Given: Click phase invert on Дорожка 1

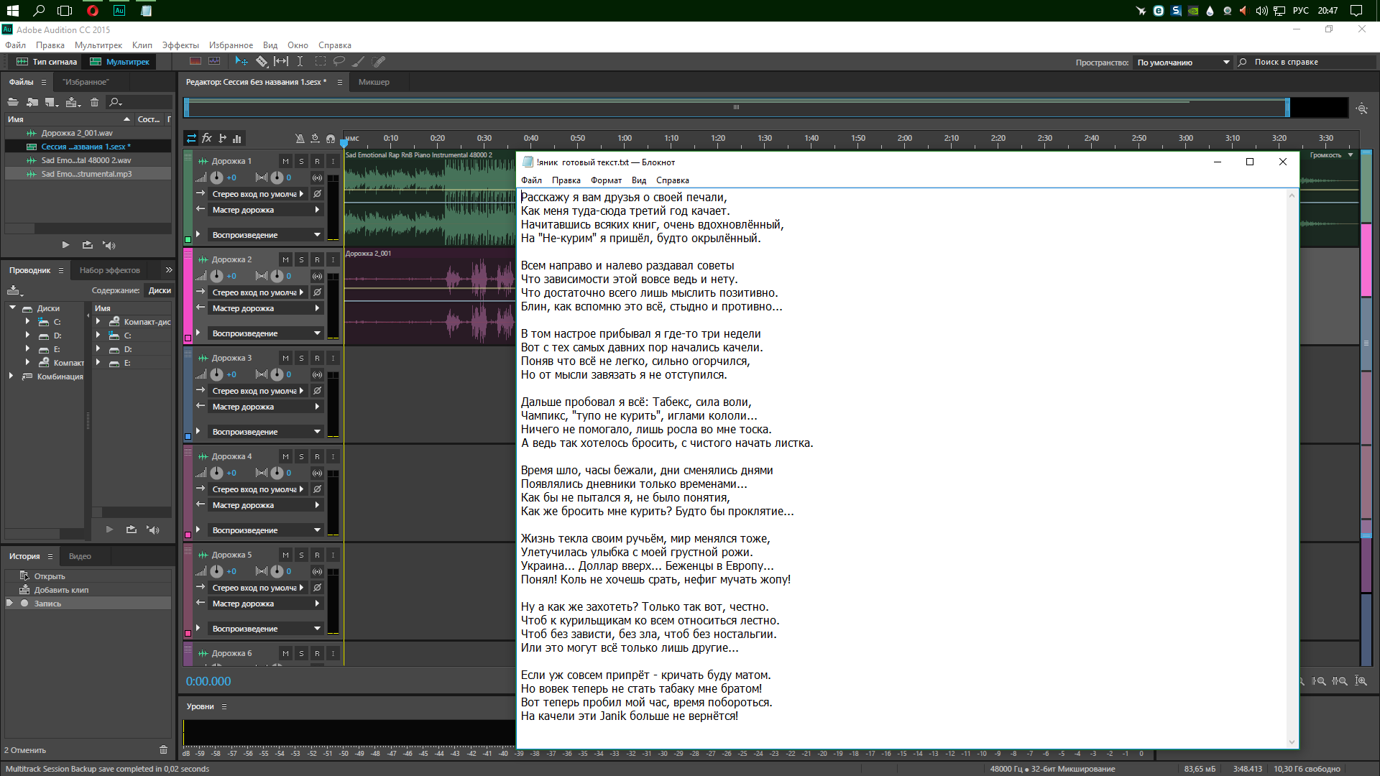Looking at the screenshot, I should pos(317,194).
